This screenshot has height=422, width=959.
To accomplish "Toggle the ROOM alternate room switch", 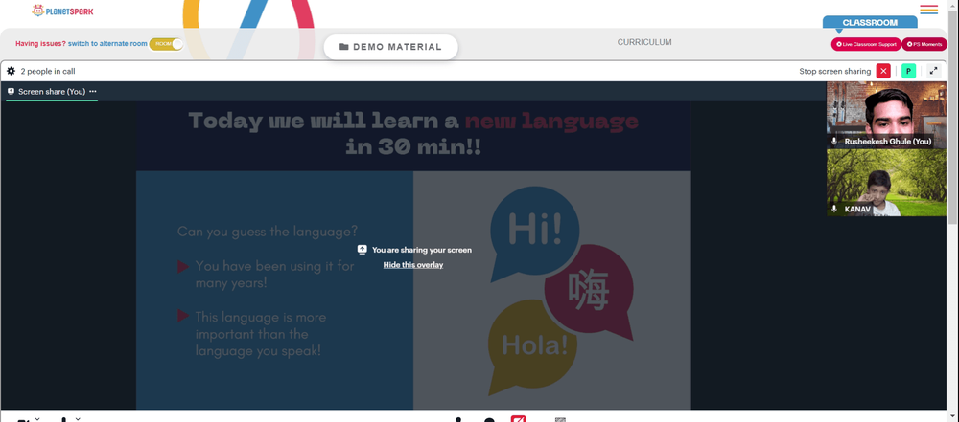I will pos(166,44).
